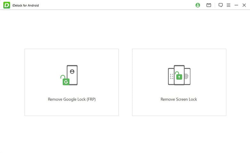Click the green open padlock on center phone
Viewport: 250px width, 153px height.
(x=179, y=76)
